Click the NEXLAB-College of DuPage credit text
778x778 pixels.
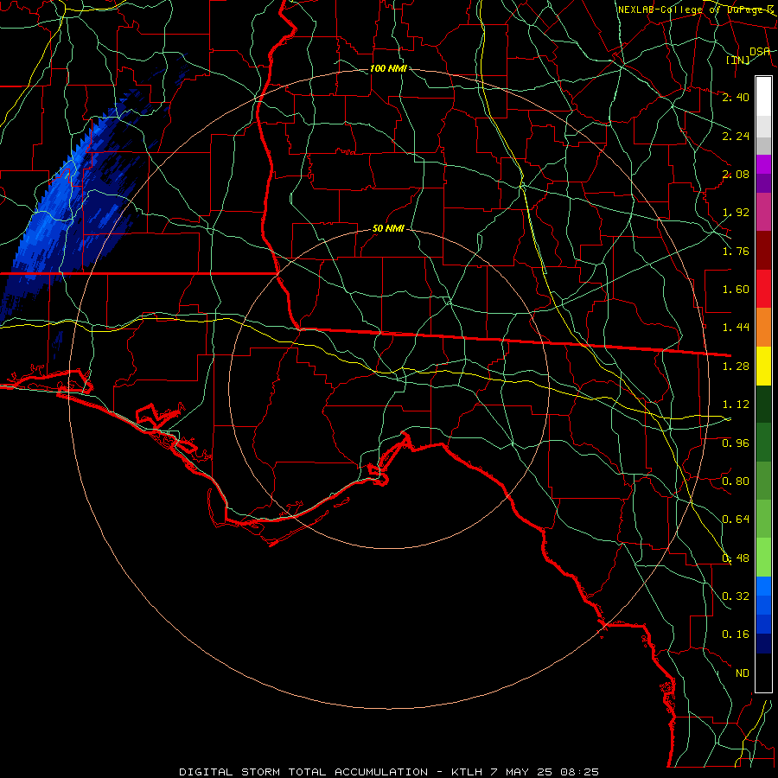coord(697,10)
